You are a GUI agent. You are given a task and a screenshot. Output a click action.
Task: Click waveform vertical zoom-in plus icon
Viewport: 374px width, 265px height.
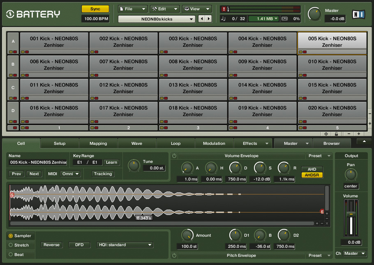(x=327, y=214)
